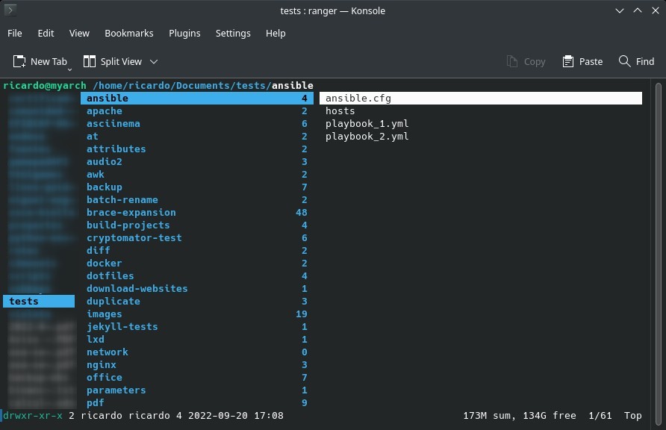Viewport: 666px width, 430px height.
Task: Open the File menu
Action: click(x=15, y=33)
